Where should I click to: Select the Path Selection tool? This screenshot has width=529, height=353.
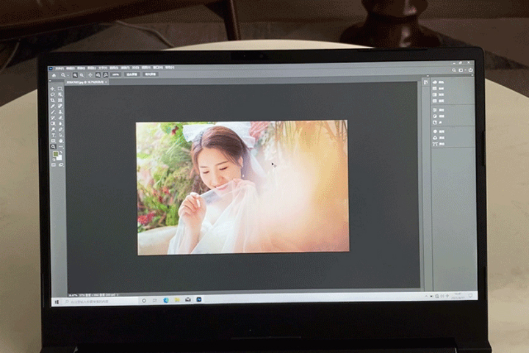coord(60,135)
